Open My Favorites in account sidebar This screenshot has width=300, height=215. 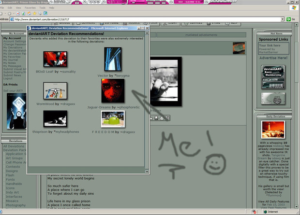pos(12,57)
